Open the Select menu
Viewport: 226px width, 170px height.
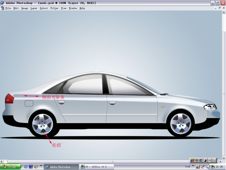point(44,8)
